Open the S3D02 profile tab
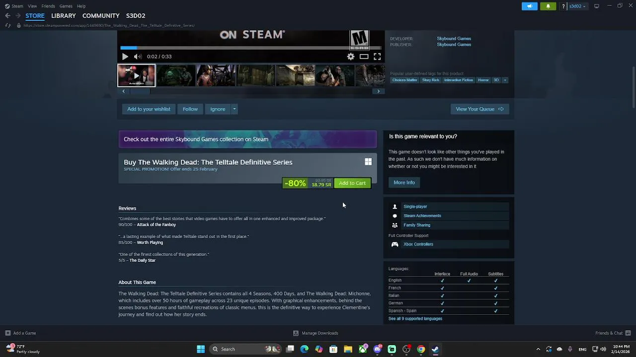 (136, 16)
